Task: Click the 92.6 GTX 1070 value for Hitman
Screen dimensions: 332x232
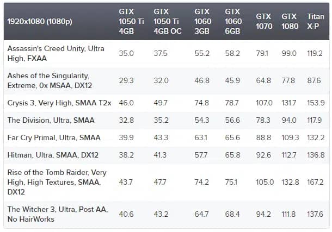Action: [263, 155]
